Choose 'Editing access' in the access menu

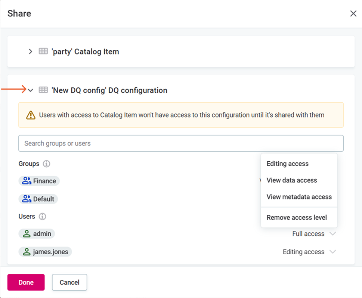click(x=287, y=164)
